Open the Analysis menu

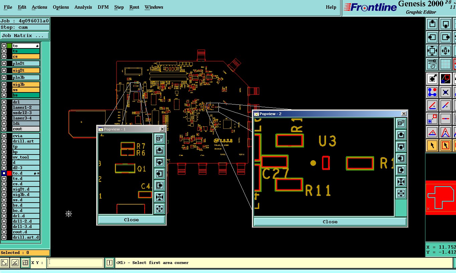coord(83,7)
